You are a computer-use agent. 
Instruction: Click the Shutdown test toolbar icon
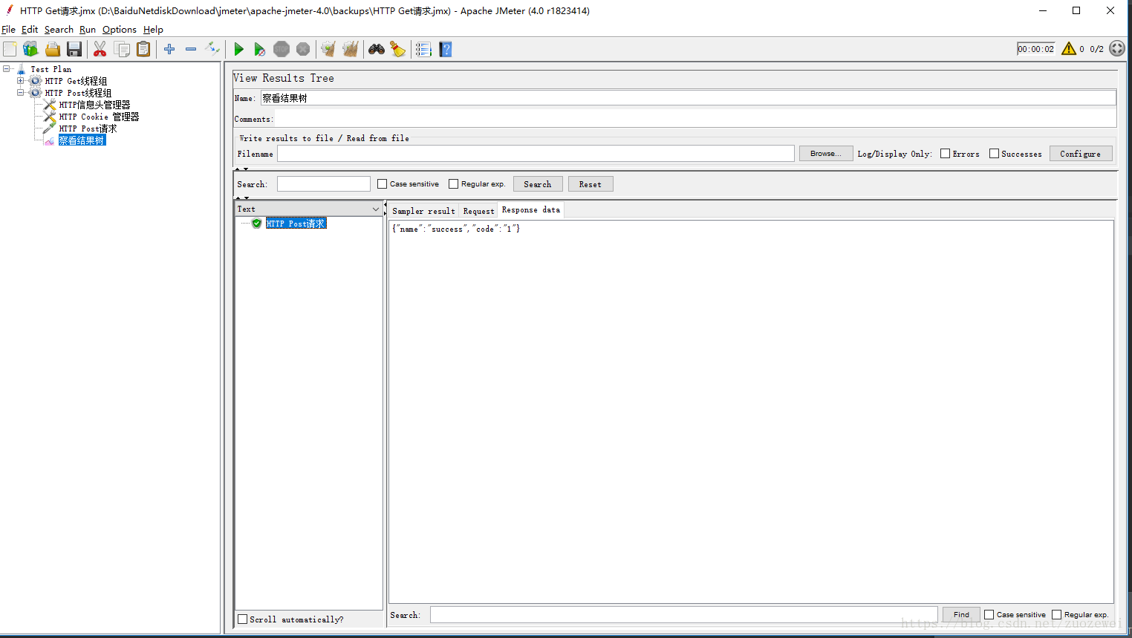click(303, 49)
